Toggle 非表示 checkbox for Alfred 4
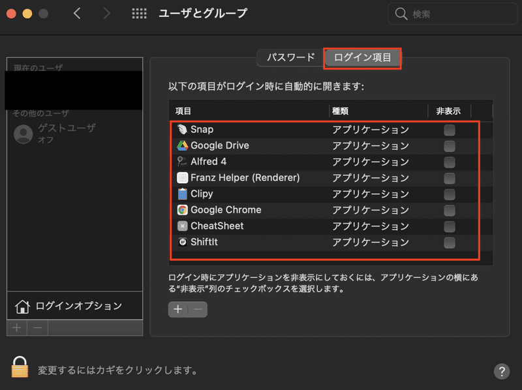Viewport: 522px width, 390px height. click(x=450, y=162)
